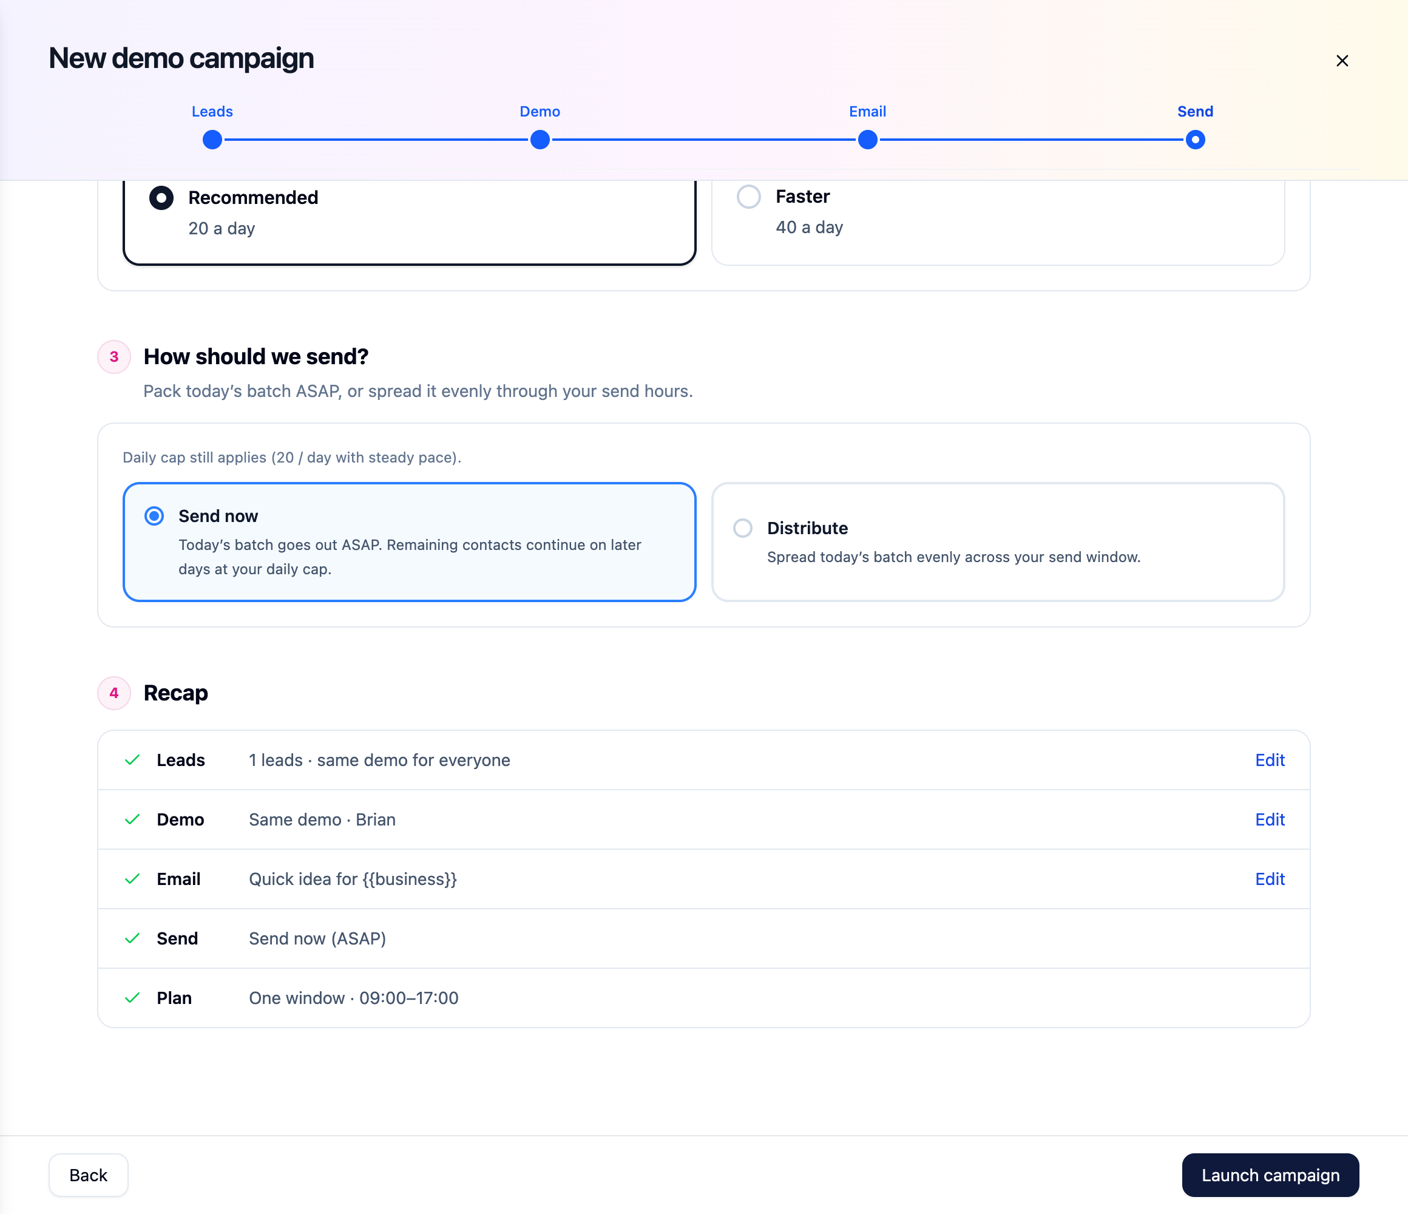
Task: Click the Send row green checkmark
Action: [x=132, y=938]
